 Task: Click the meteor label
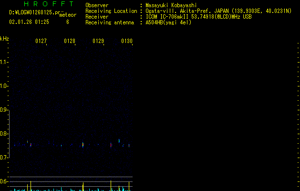pyautogui.click(x=68, y=15)
